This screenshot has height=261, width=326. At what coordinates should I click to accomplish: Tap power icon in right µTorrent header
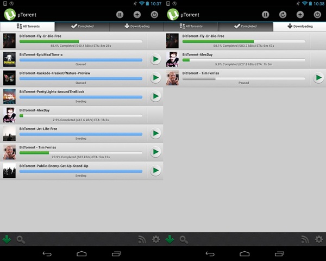pyautogui.click(x=317, y=15)
